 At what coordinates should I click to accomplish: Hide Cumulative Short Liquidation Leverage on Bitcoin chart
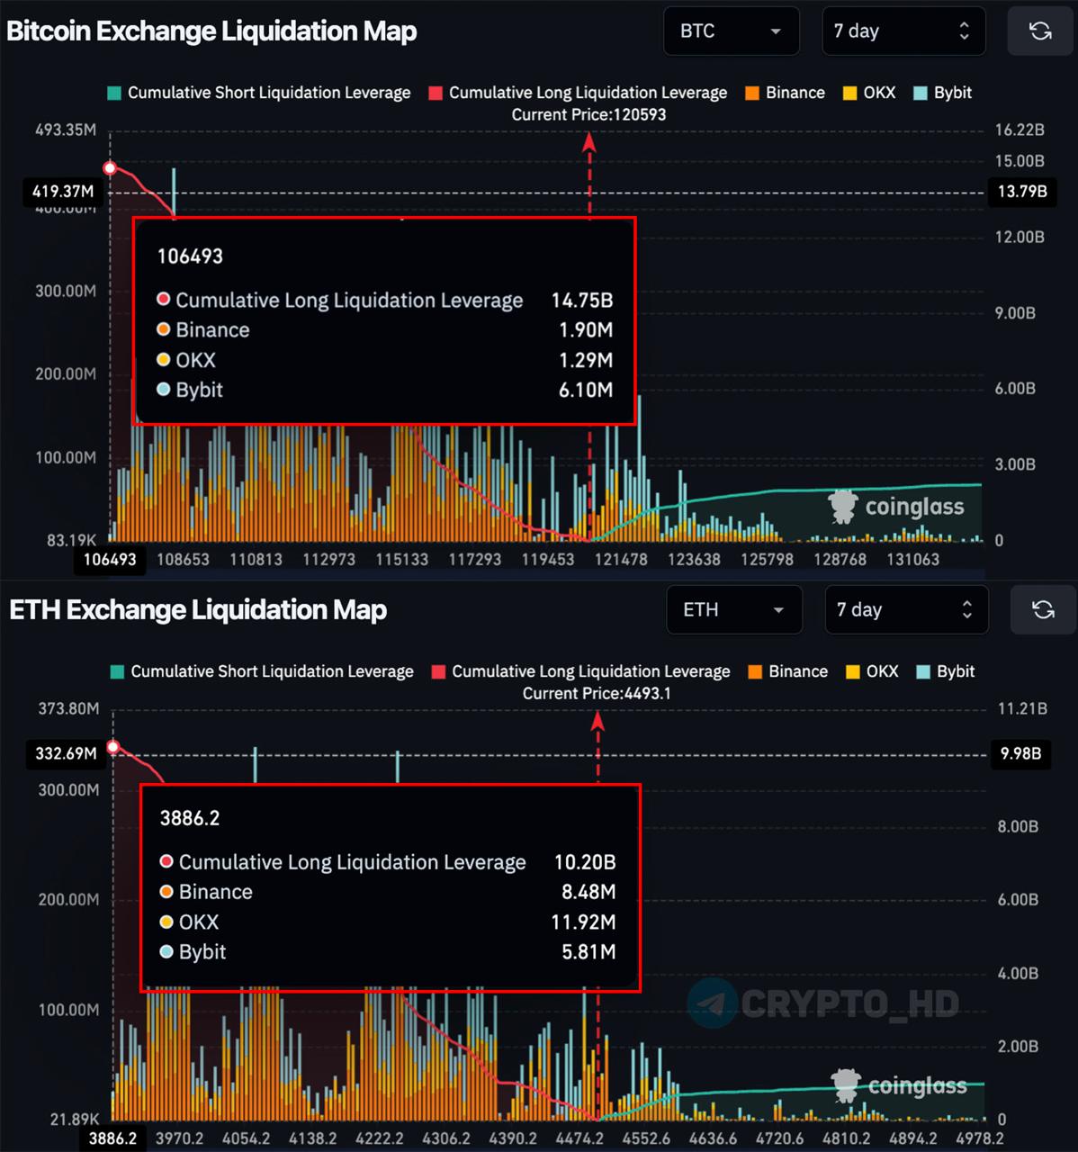(259, 93)
